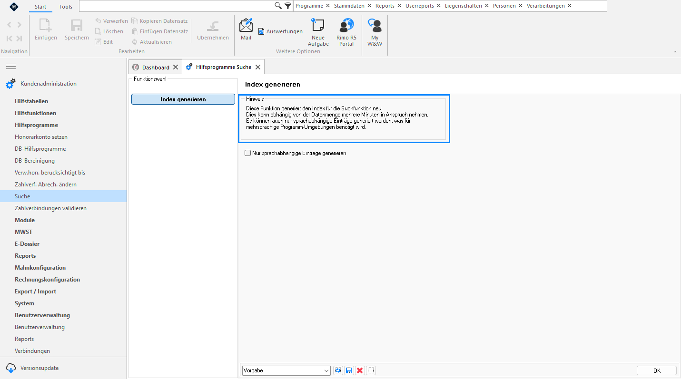Viewport: 681px width, 379px height.
Task: Click the Index generieren button
Action: click(x=183, y=99)
